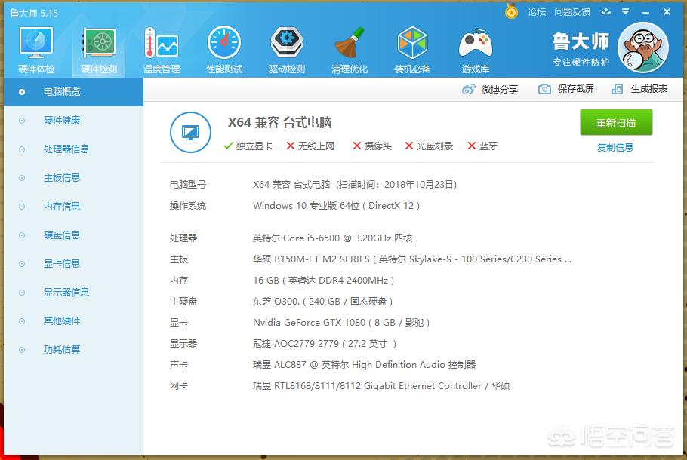Screen dimensions: 687x460
Task: Open the 清理优化 cleanup broom tool
Action: [350, 50]
